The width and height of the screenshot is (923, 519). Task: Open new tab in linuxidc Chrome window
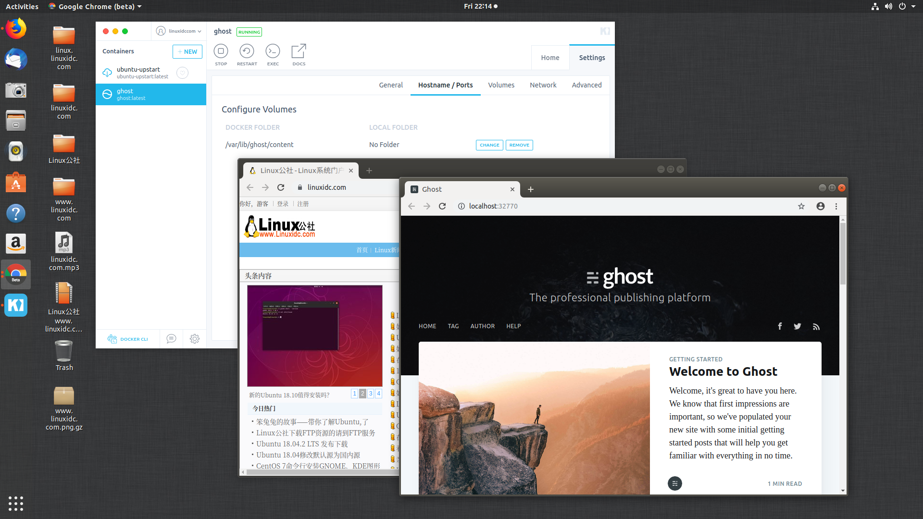(369, 171)
